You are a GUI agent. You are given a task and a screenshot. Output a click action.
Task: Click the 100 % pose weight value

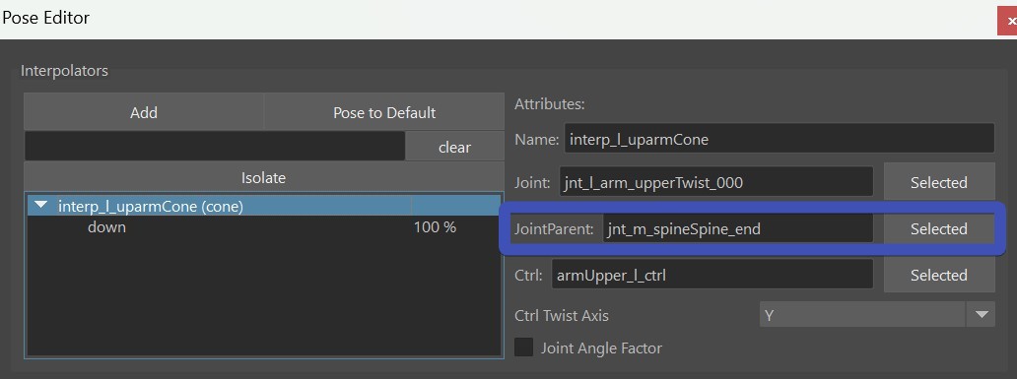435,227
